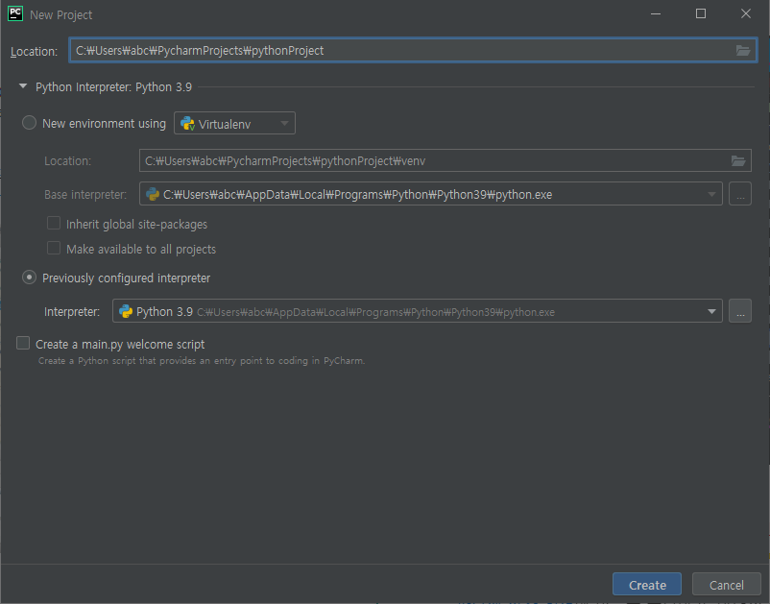
Task: Click the welcome script description text
Action: [x=202, y=361]
